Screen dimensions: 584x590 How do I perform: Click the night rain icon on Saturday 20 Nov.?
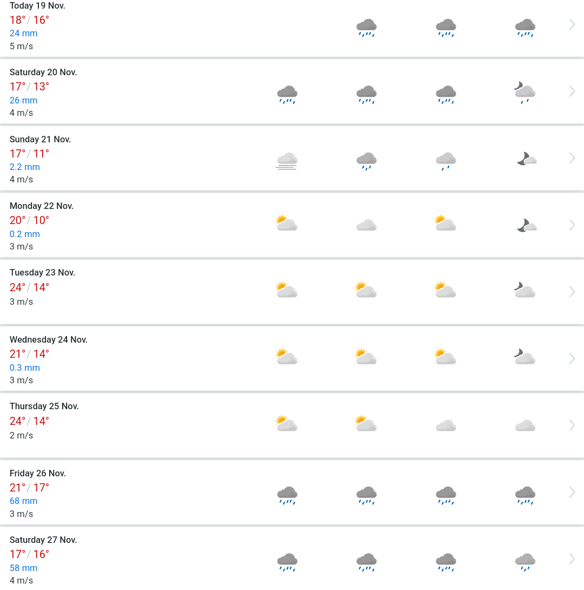[x=525, y=93]
